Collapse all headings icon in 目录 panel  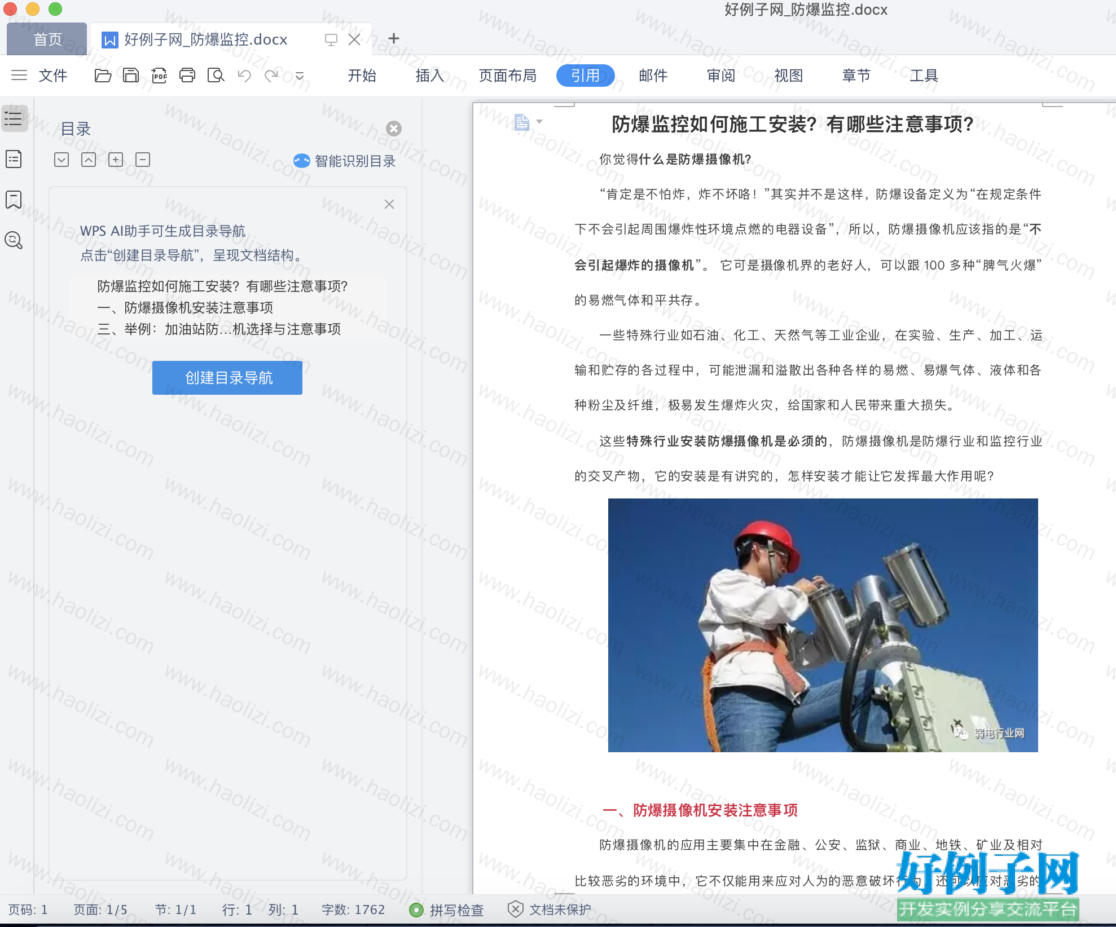pos(89,160)
